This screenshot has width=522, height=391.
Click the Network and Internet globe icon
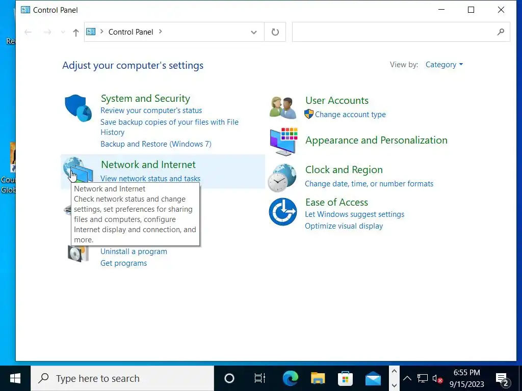pyautogui.click(x=78, y=169)
